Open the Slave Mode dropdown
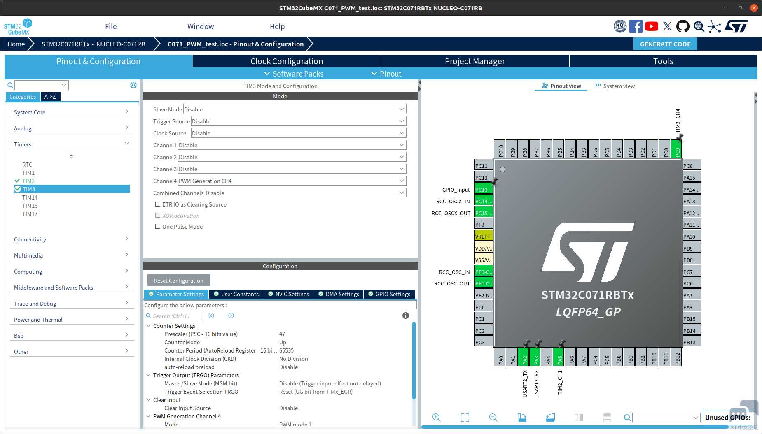 click(x=295, y=109)
